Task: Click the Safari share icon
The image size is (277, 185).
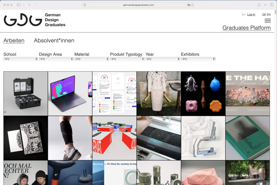Action: click(259, 5)
